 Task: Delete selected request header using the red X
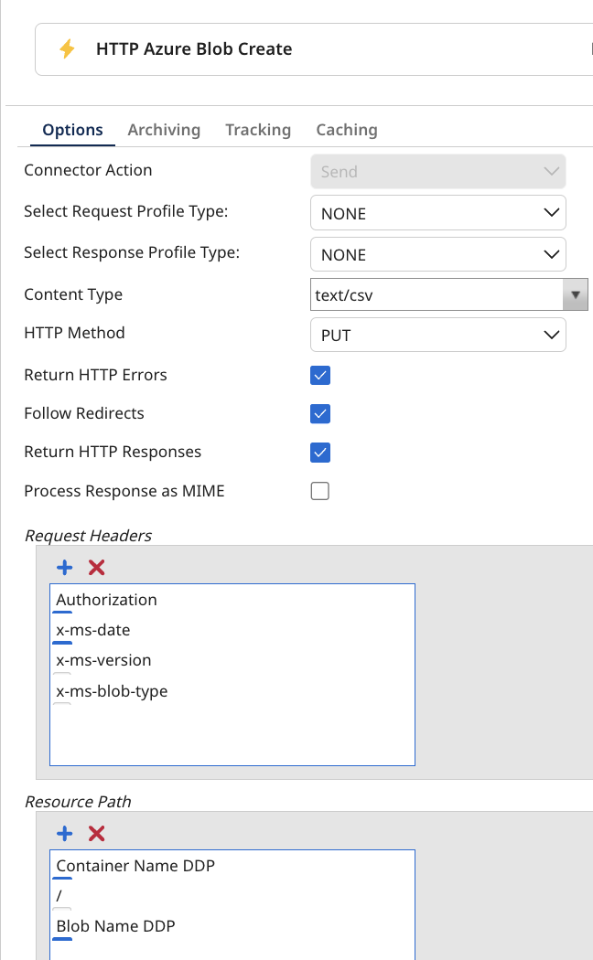tap(95, 567)
